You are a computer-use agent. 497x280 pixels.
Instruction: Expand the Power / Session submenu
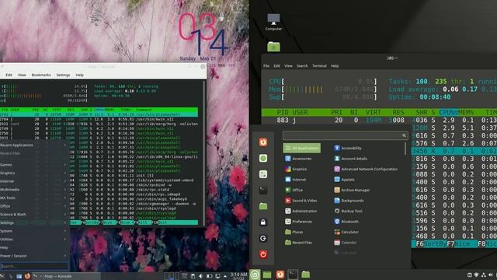click(x=34, y=256)
